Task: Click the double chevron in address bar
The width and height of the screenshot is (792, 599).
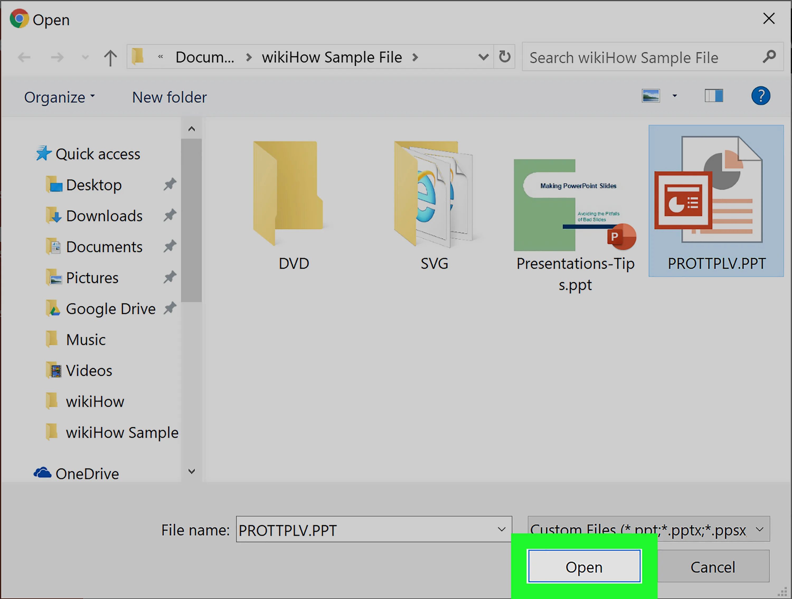Action: 161,56
